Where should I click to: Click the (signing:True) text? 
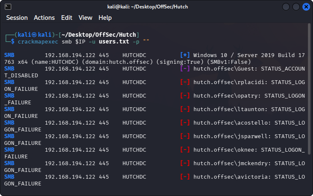tap(180, 62)
